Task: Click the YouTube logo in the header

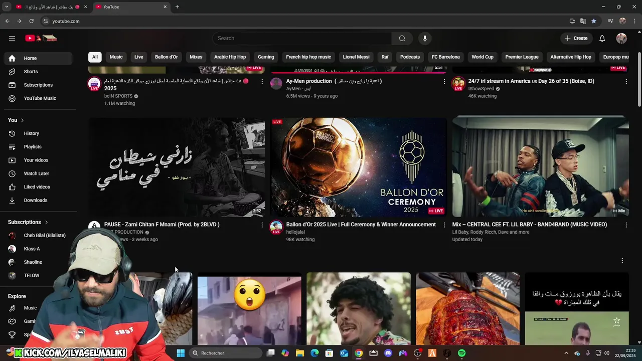Action: tap(41, 38)
